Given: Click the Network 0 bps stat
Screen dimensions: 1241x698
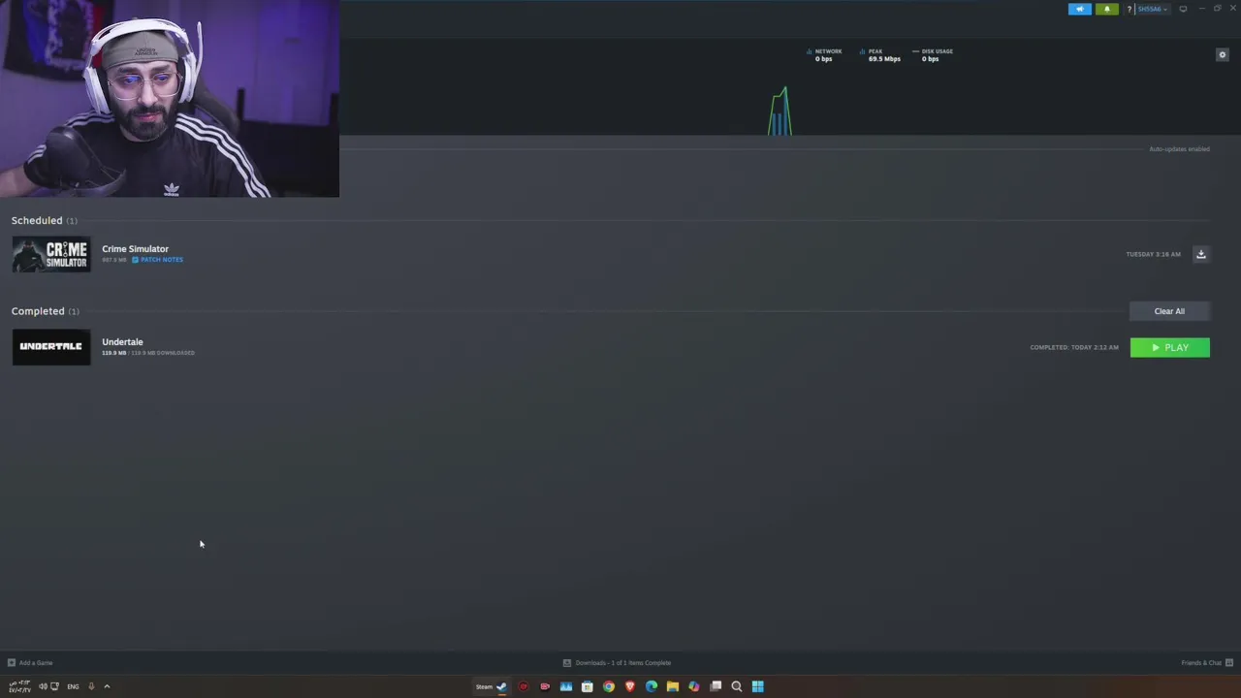Looking at the screenshot, I should point(824,55).
